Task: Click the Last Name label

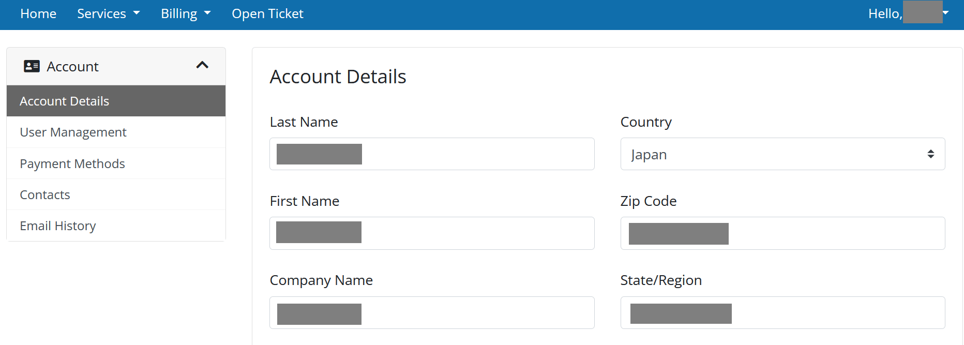Action: (304, 122)
